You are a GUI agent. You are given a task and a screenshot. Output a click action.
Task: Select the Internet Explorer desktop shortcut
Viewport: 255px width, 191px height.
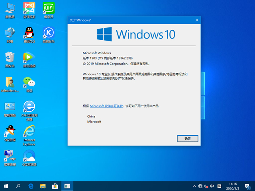coord(29,135)
